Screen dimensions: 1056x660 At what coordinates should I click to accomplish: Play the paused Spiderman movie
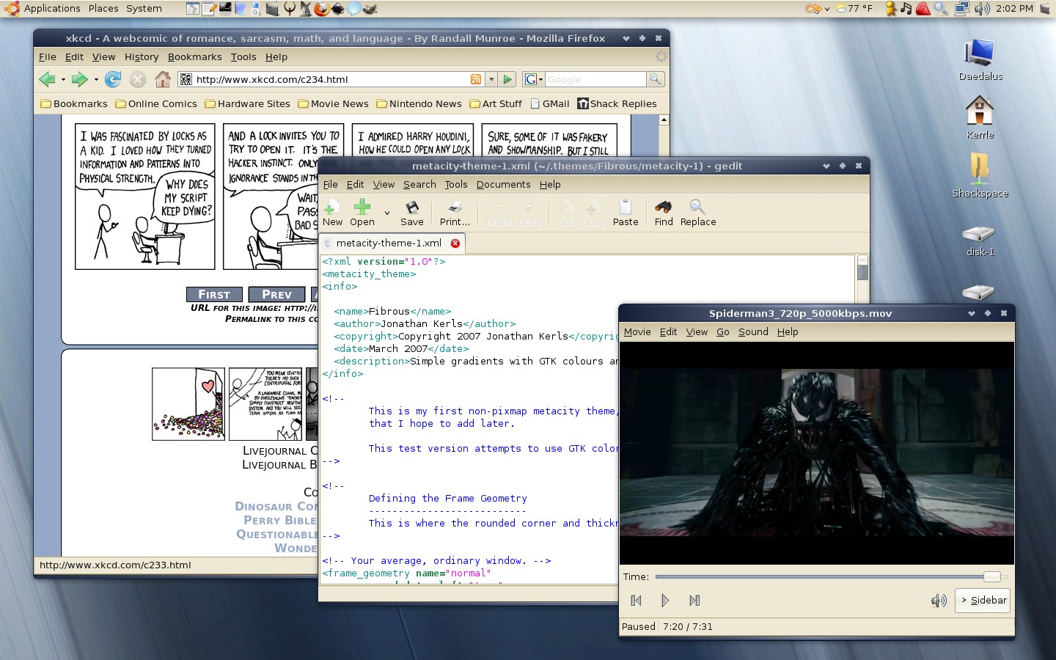pos(665,601)
